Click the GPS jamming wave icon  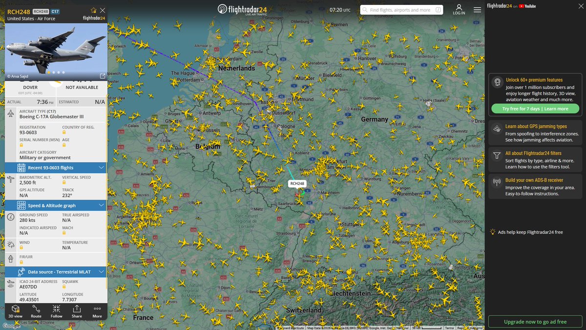[x=497, y=129]
